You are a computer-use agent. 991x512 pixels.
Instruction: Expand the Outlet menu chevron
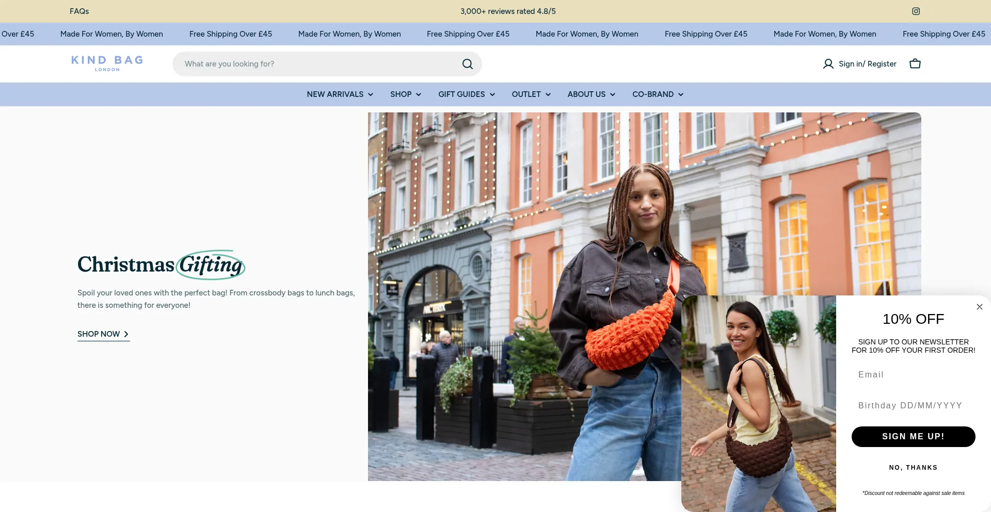[x=548, y=94]
